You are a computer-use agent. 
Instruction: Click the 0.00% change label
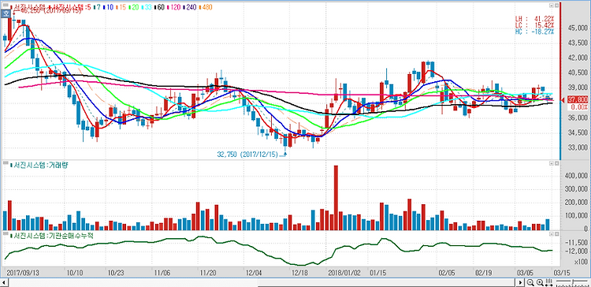tap(580, 107)
